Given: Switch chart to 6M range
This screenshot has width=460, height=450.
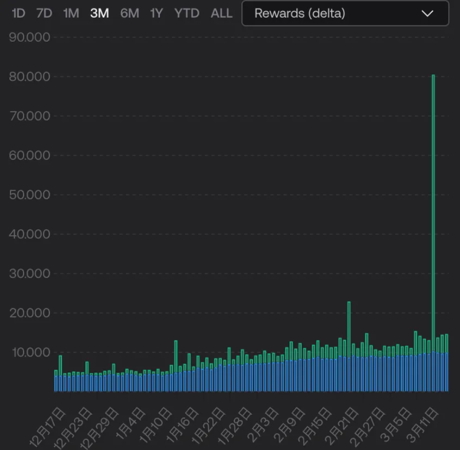Looking at the screenshot, I should [129, 13].
